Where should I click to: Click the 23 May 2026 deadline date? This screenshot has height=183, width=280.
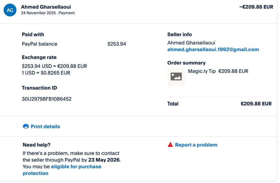tap(104, 160)
